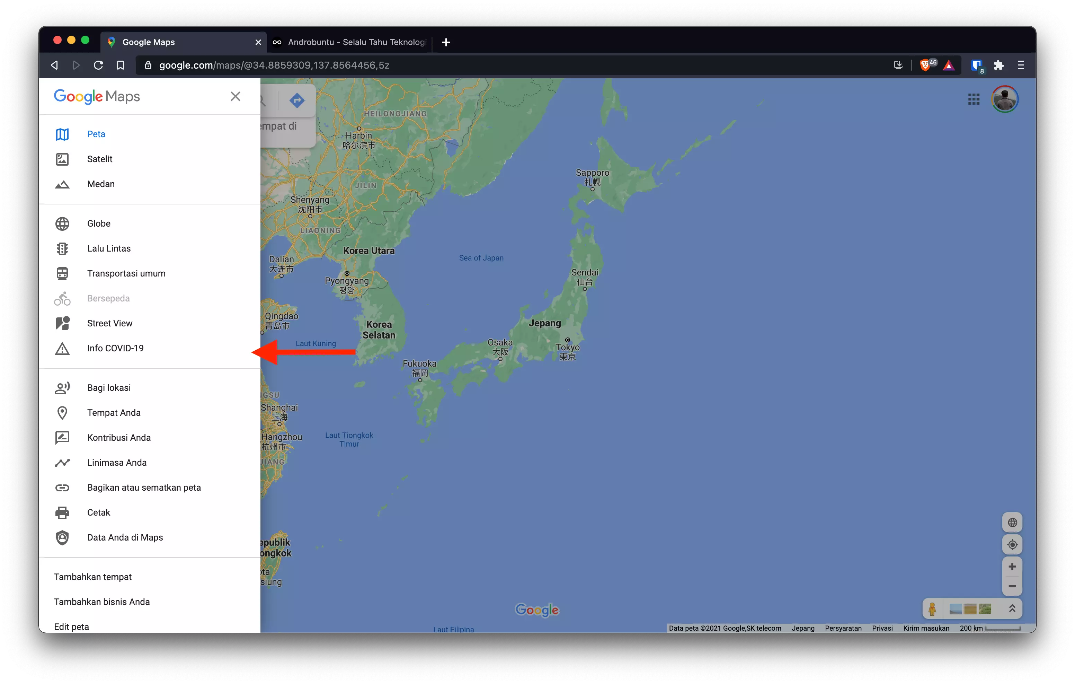Image resolution: width=1075 pixels, height=684 pixels.
Task: Open the directions arrow icon
Action: [x=297, y=100]
